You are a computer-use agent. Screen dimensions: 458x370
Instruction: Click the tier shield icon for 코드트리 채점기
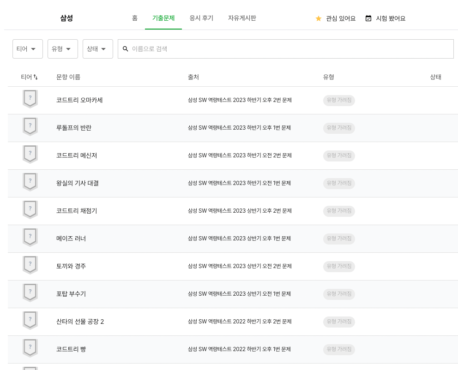(30, 210)
